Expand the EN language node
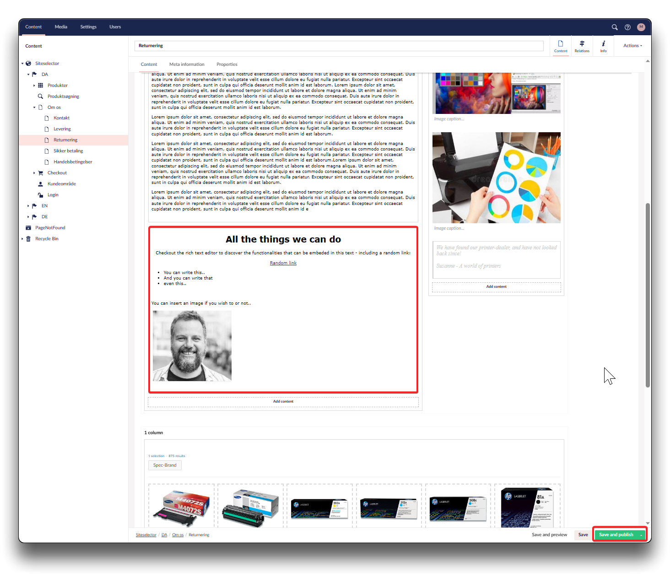Image resolution: width=670 pixels, height=576 pixels. [28, 206]
